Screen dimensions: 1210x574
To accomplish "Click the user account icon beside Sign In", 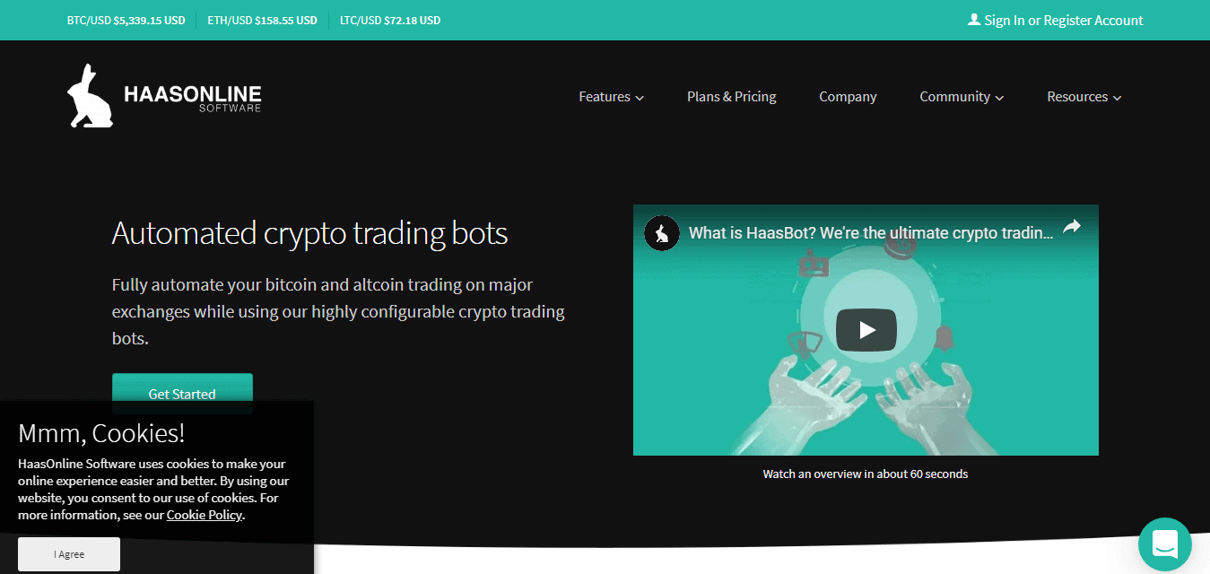I will coord(974,20).
